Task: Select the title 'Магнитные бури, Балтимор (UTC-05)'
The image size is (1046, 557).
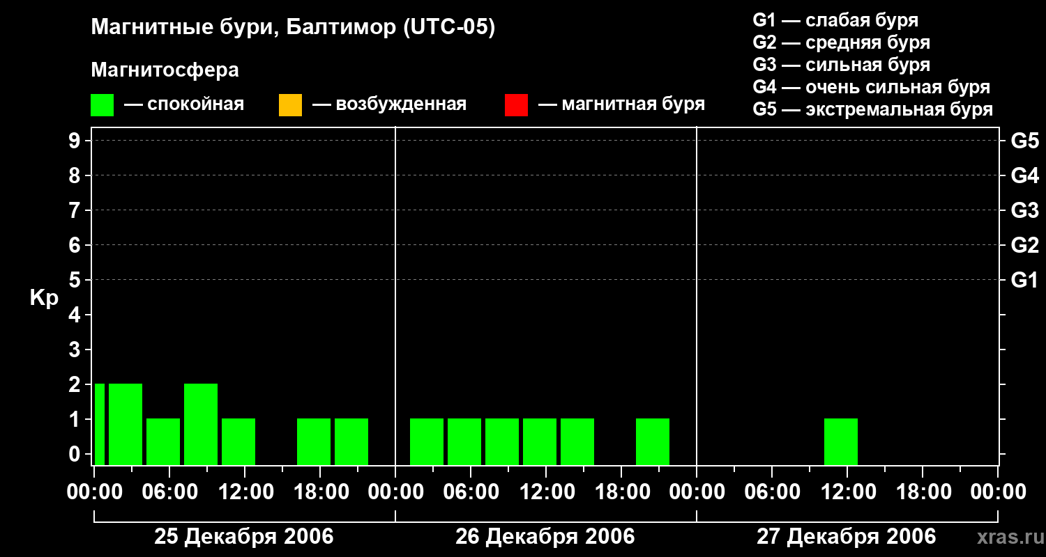Action: click(x=293, y=29)
